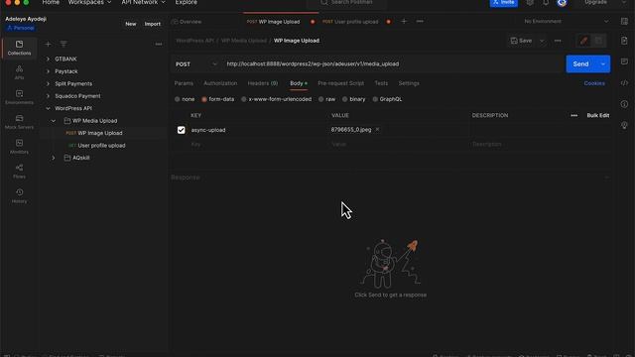Collapse the WordPress API collection
The width and height of the screenshot is (635, 357).
[48, 108]
